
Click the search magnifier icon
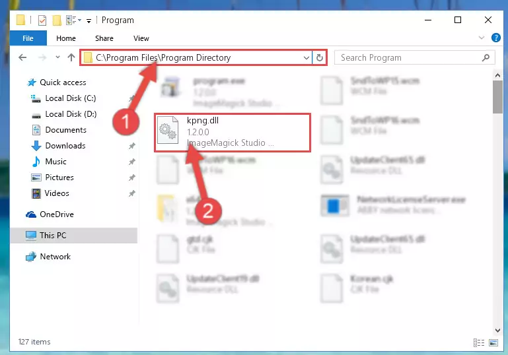coord(486,57)
